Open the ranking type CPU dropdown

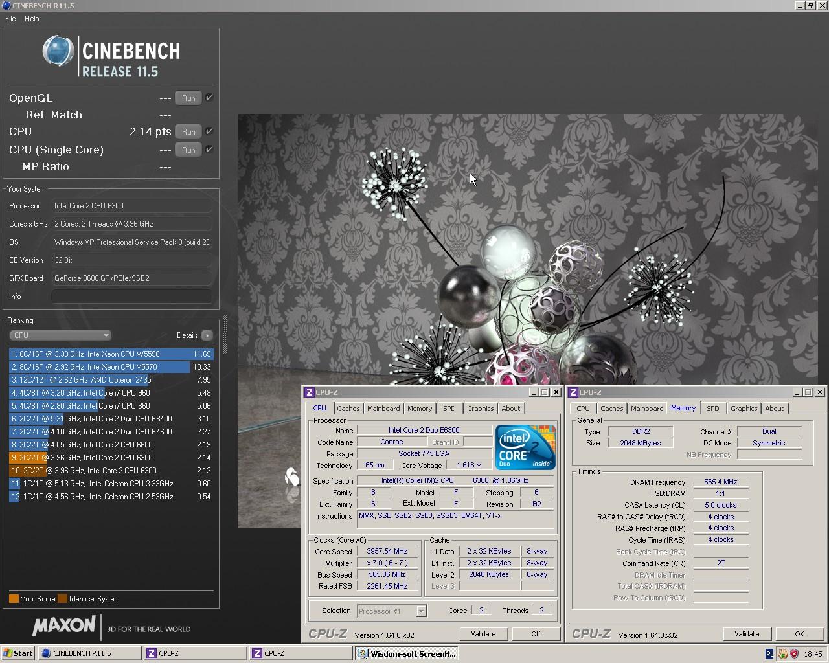click(60, 335)
